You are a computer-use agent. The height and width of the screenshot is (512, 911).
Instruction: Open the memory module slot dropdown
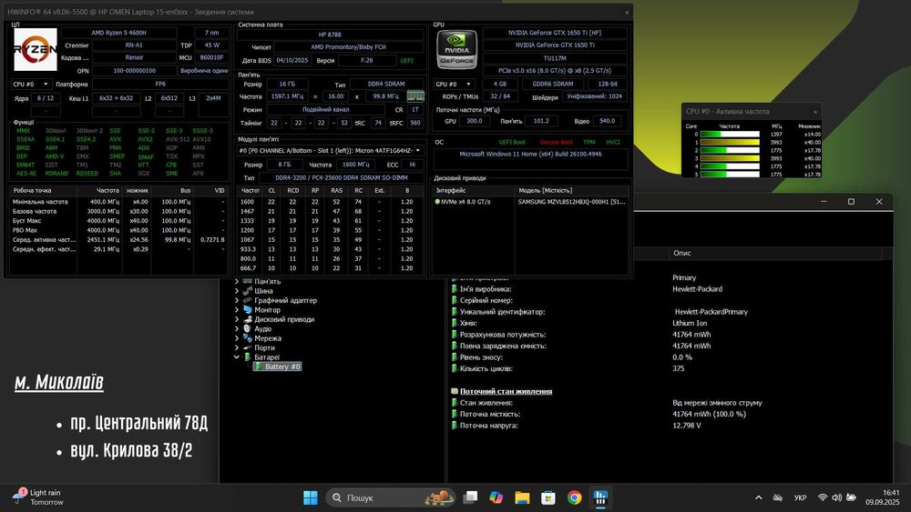[330, 150]
